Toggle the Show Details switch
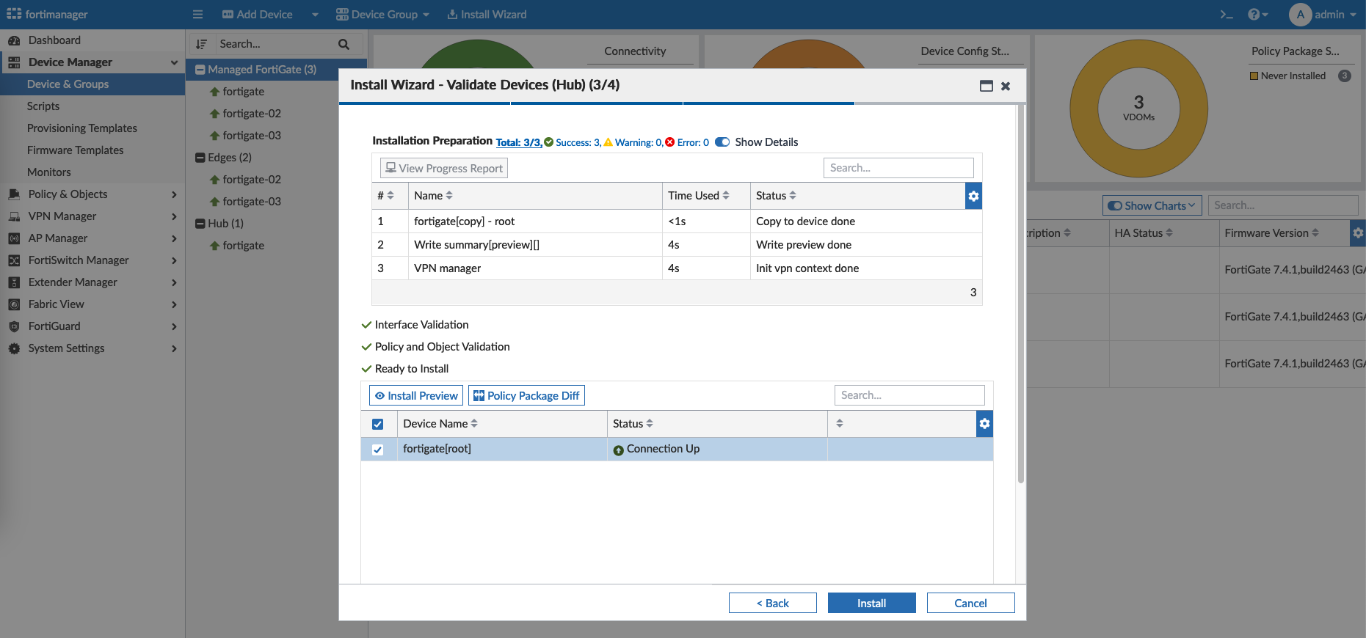 click(x=722, y=142)
